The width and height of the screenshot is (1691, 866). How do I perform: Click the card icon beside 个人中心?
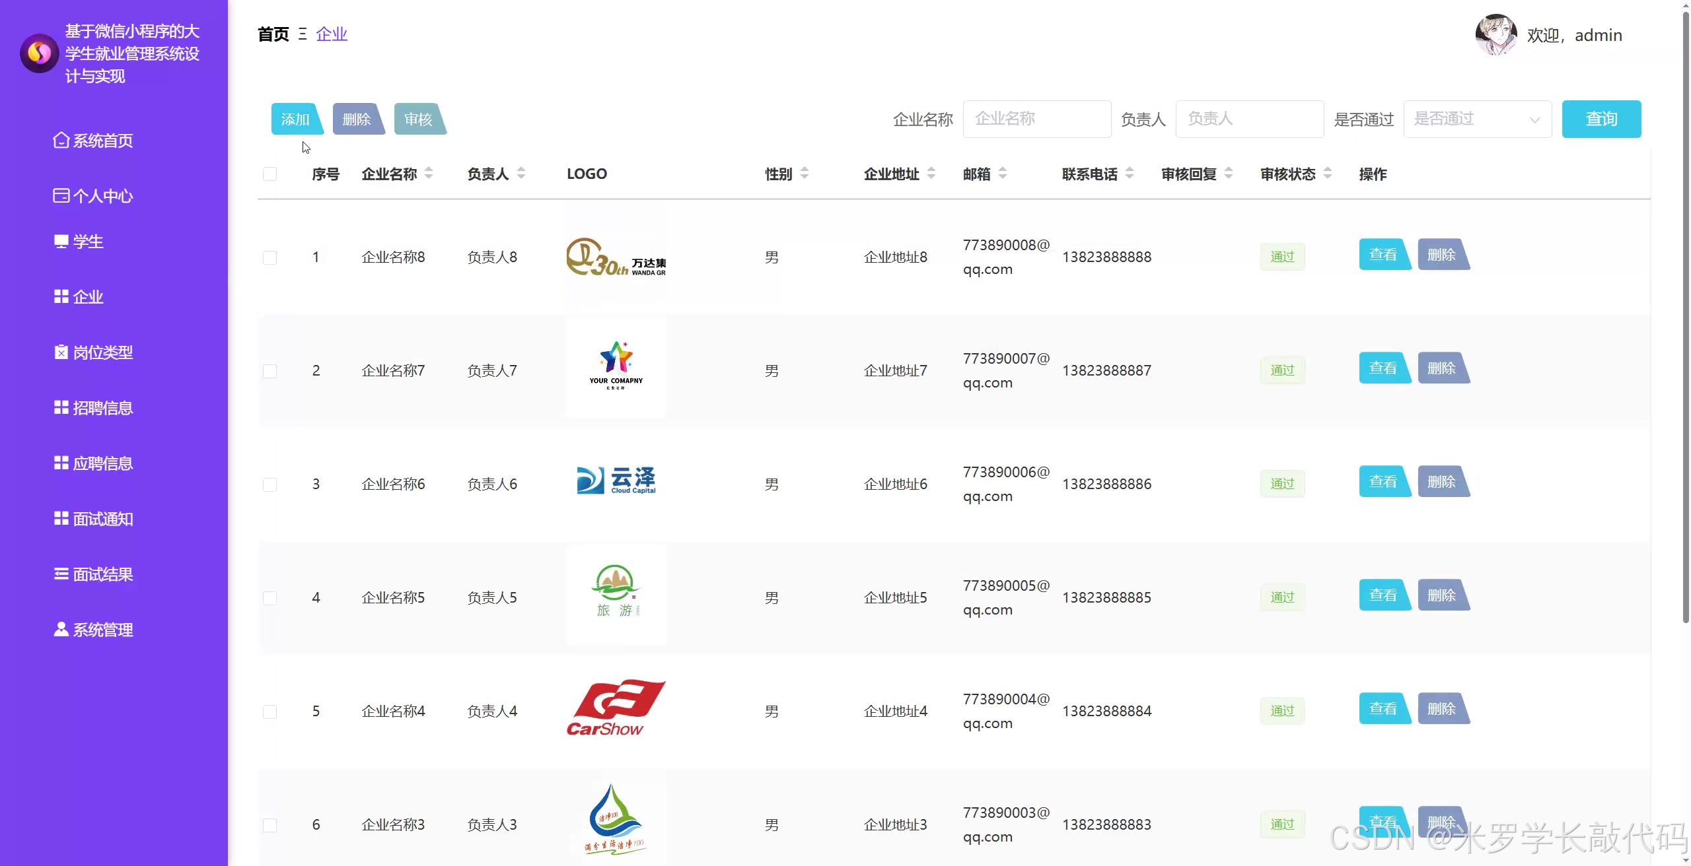[x=61, y=196]
